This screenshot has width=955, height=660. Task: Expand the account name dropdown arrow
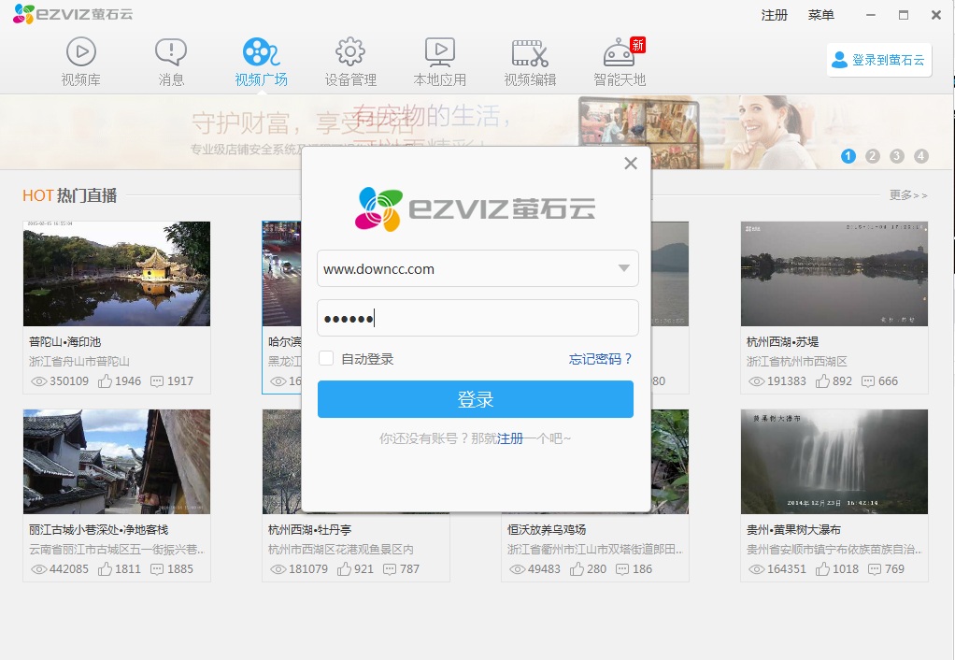click(x=623, y=268)
